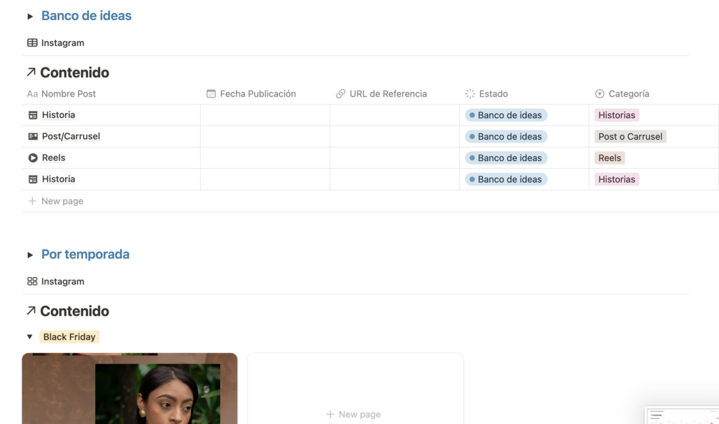The width and height of the screenshot is (719, 424).
Task: Open the small preview thumbnail in the corner
Action: click(x=682, y=415)
